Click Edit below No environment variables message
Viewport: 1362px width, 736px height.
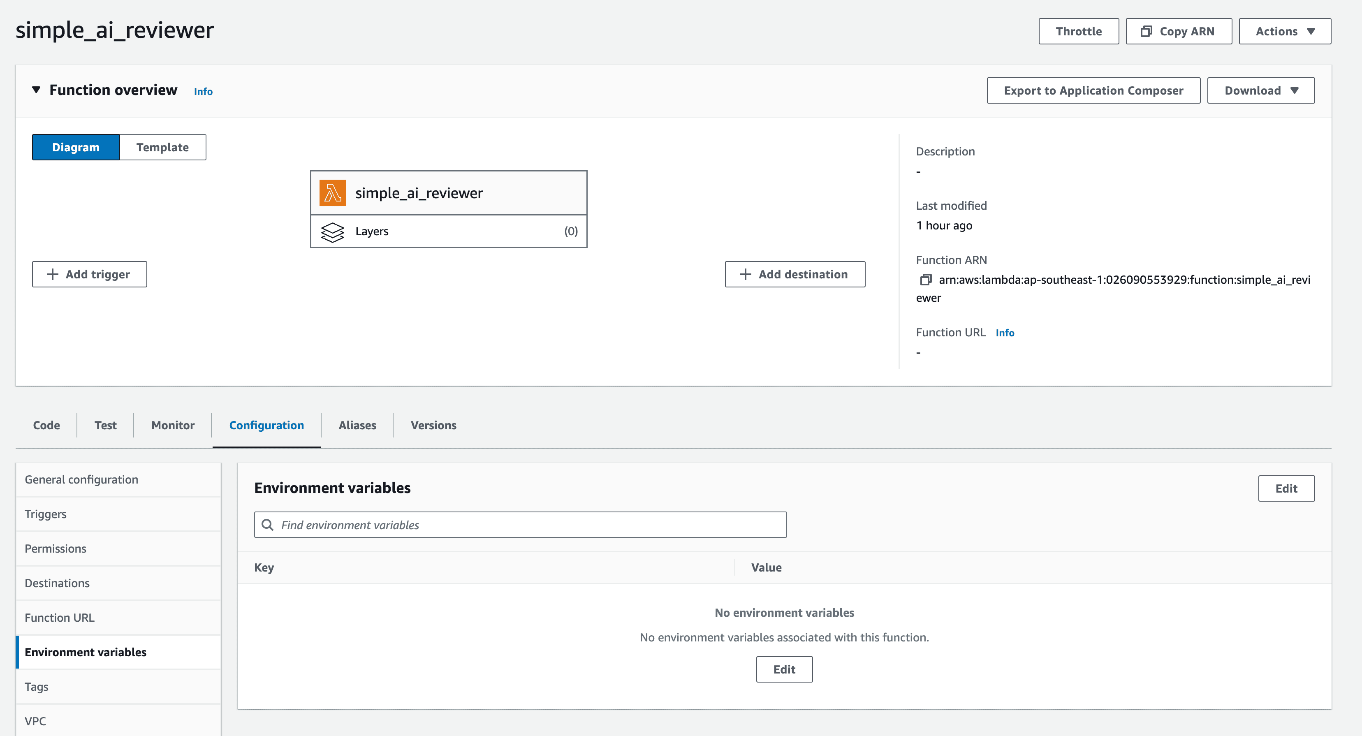tap(784, 669)
